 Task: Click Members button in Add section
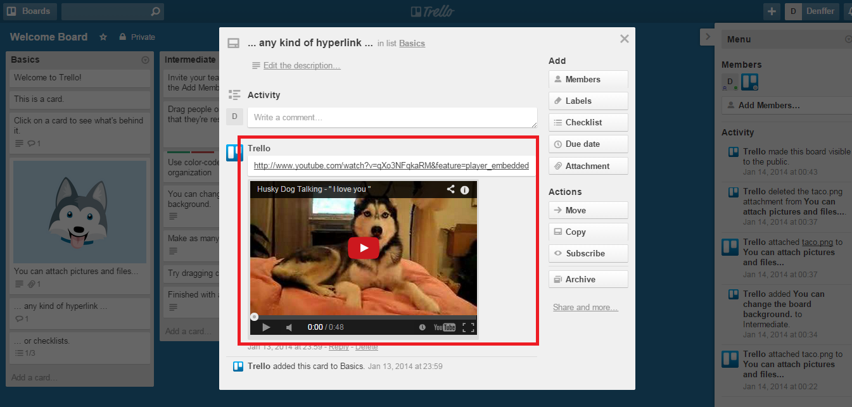pos(588,79)
